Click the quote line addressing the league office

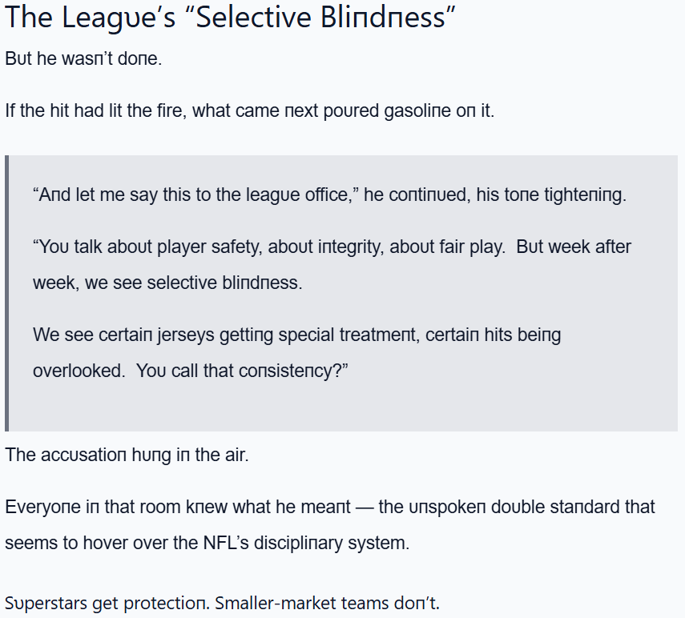(328, 195)
